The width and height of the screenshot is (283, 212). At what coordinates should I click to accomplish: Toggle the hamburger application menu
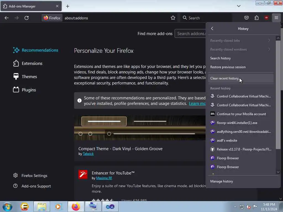[x=276, y=18]
